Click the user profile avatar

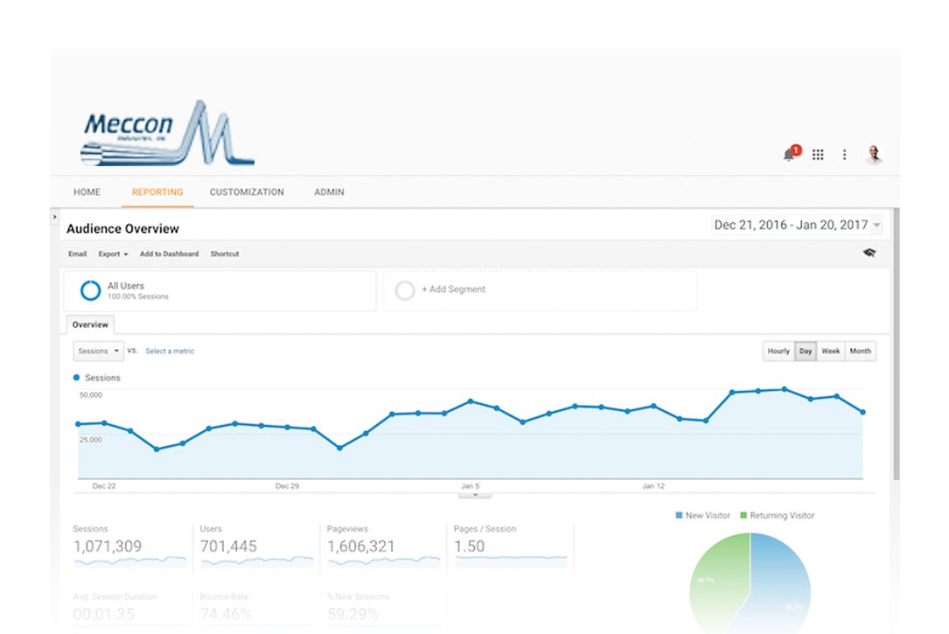click(x=874, y=154)
